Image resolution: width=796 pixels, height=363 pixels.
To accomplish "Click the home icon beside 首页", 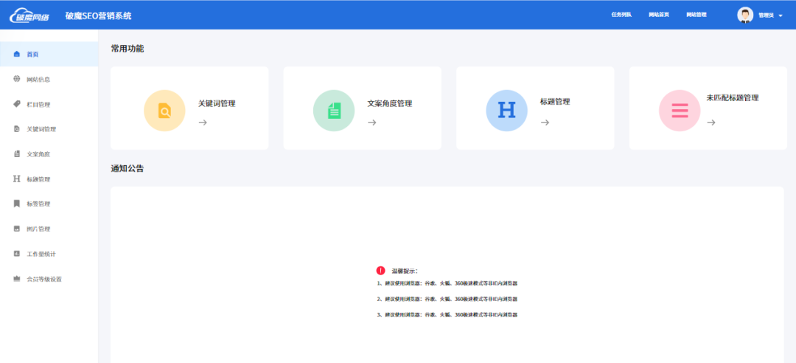I will pyautogui.click(x=17, y=54).
